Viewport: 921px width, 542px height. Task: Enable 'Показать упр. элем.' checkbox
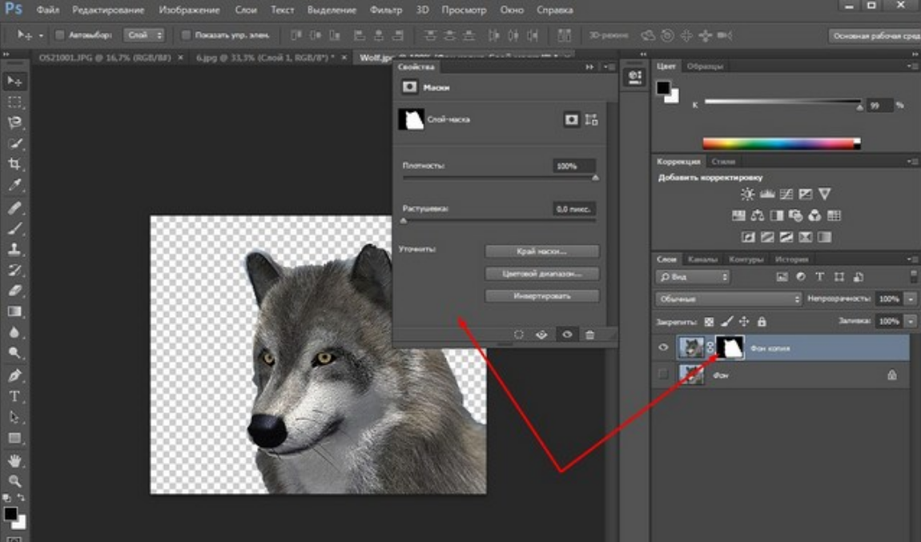(x=186, y=35)
